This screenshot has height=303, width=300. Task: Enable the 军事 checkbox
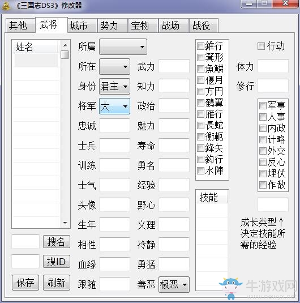click(263, 106)
